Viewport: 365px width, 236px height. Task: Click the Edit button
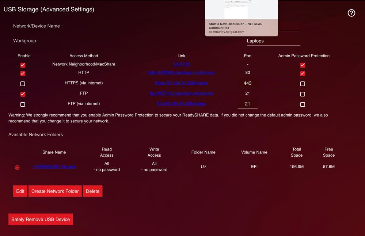pyautogui.click(x=20, y=191)
